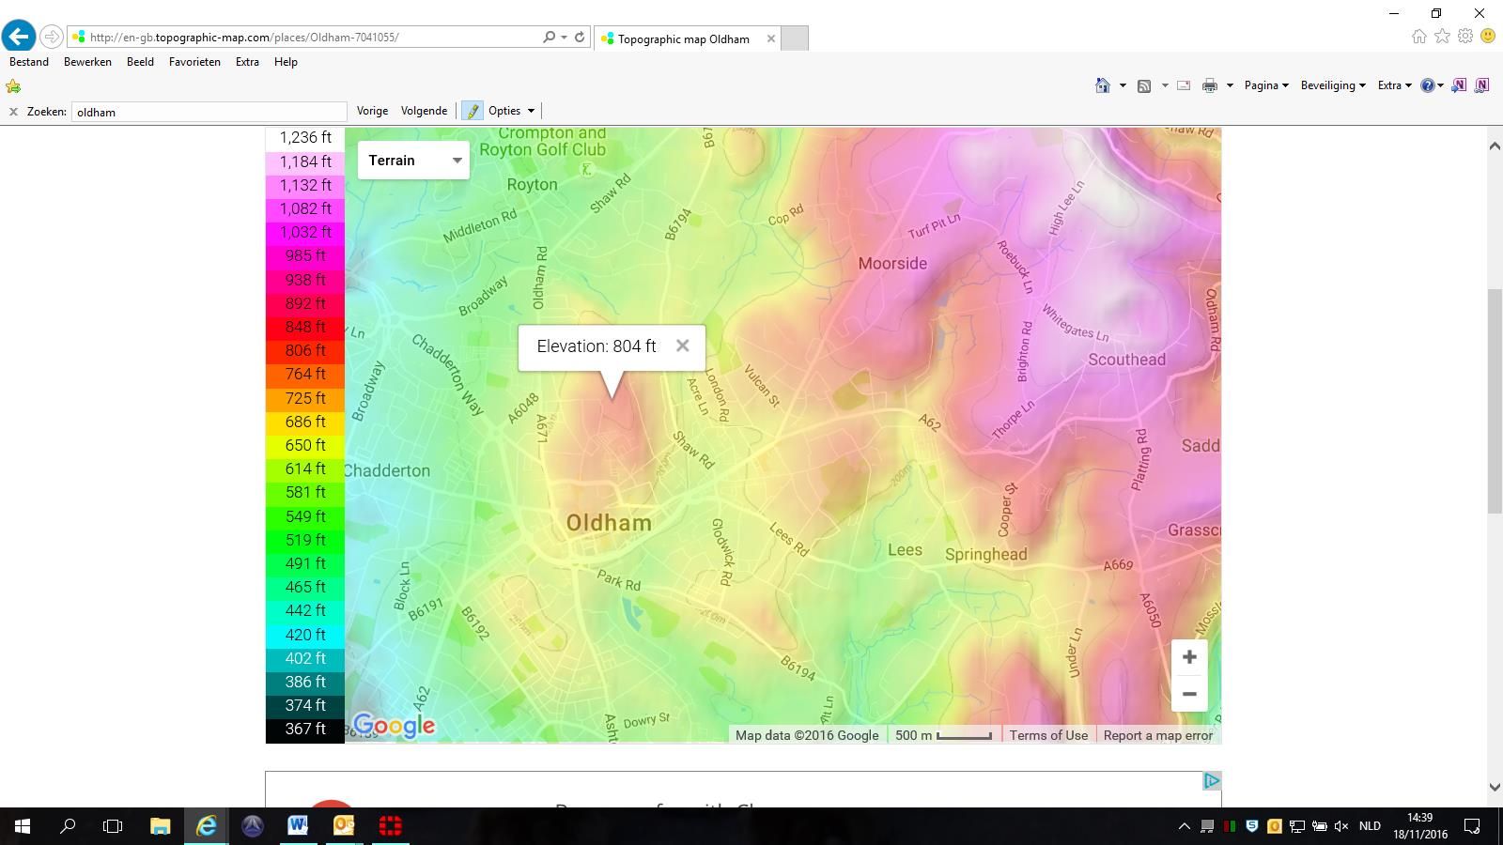Image resolution: width=1503 pixels, height=845 pixels.
Task: Zoom out with the map minus button
Action: pos(1188,694)
